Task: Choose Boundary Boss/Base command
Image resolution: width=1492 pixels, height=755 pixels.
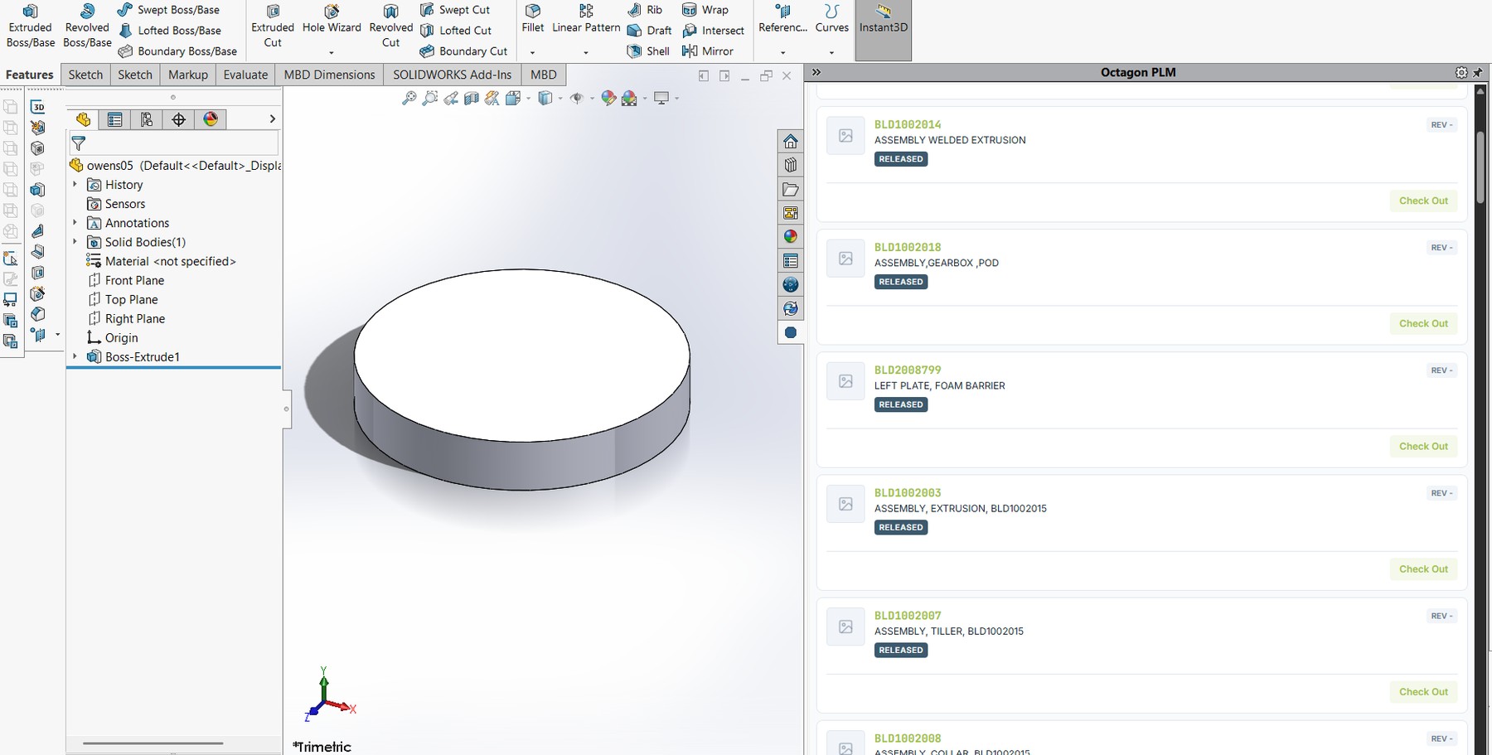Action: [177, 51]
